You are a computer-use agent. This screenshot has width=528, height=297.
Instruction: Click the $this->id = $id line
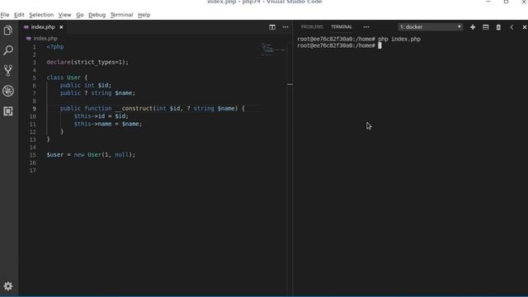[101, 116]
